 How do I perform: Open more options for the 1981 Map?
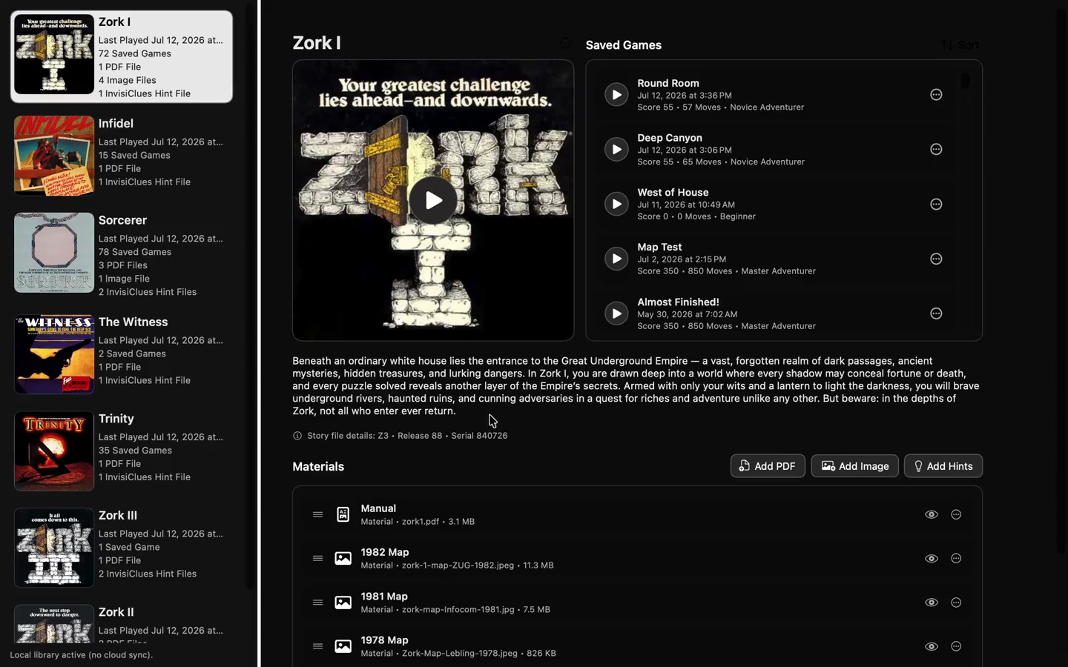[956, 603]
